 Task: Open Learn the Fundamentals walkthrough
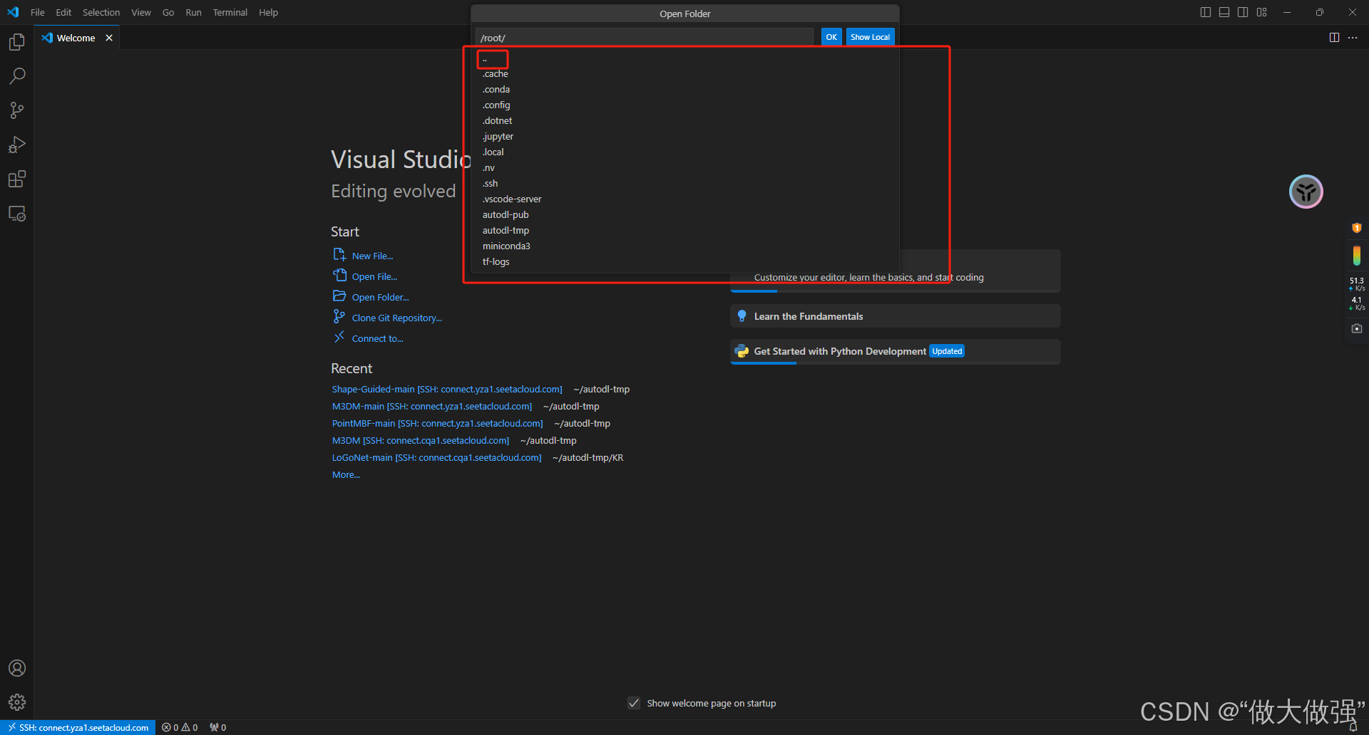(x=895, y=316)
